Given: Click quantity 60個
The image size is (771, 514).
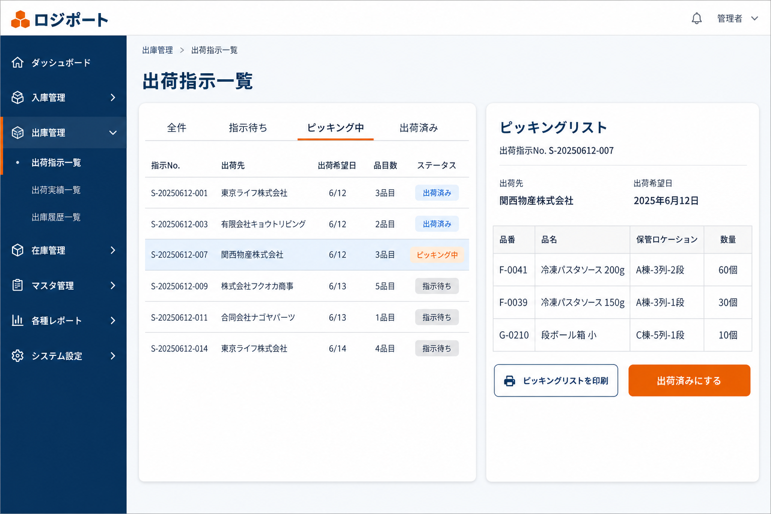Looking at the screenshot, I should coord(728,270).
